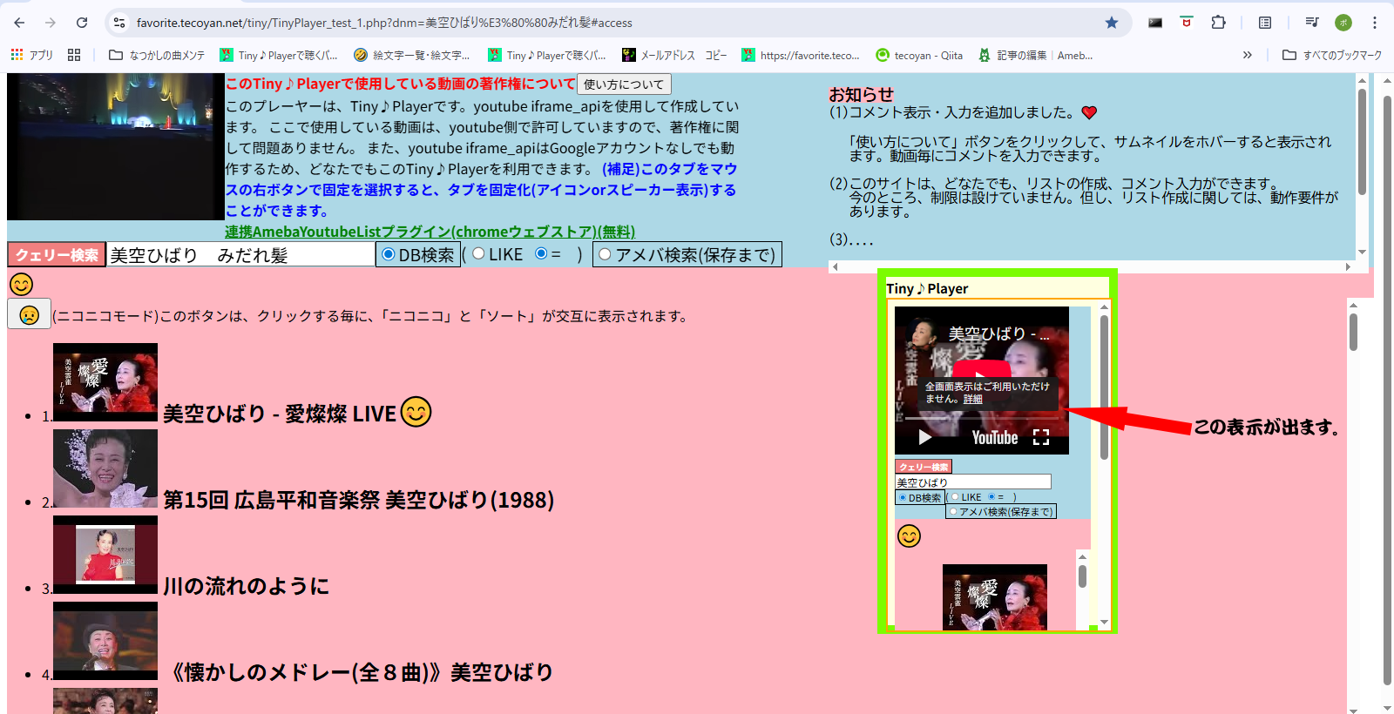Image resolution: width=1394 pixels, height=714 pixels.
Task: Click the お知らせ panel scroll-down arrow
Action: pyautogui.click(x=1362, y=253)
